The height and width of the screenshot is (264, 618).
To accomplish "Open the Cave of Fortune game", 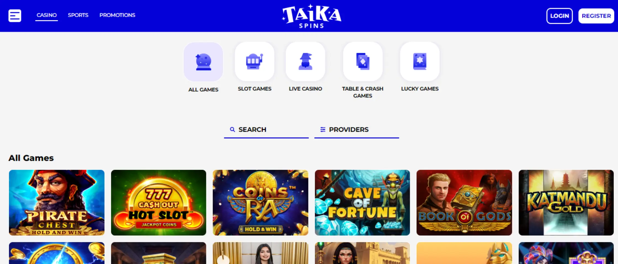I will 362,202.
